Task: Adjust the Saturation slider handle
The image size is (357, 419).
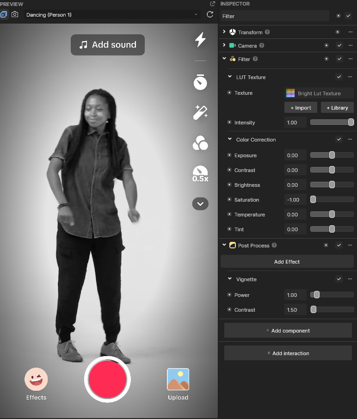Action: point(313,199)
